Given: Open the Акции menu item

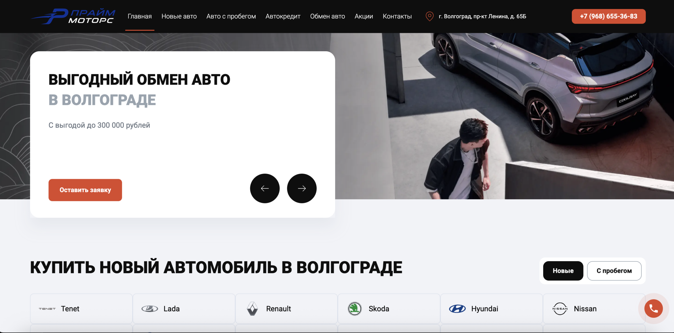Looking at the screenshot, I should [x=364, y=16].
